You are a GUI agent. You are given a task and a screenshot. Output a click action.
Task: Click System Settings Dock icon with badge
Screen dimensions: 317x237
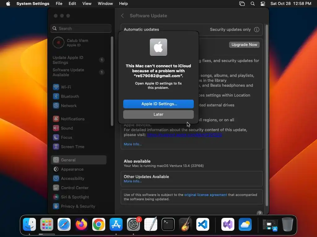point(133,224)
